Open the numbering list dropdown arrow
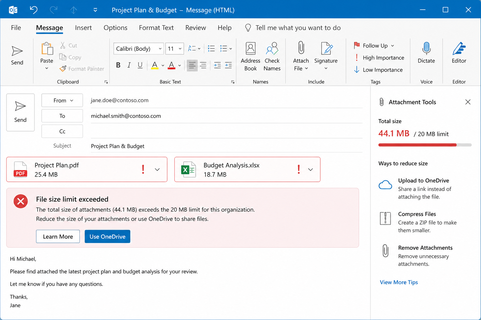Screen dimensions: 481x320 tap(231, 48)
